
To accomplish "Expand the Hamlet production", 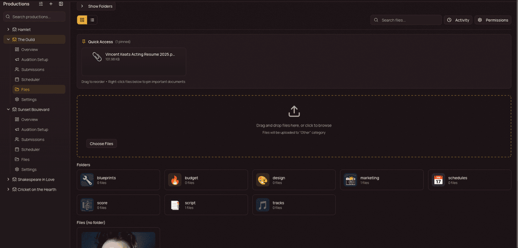I will click(x=7, y=29).
